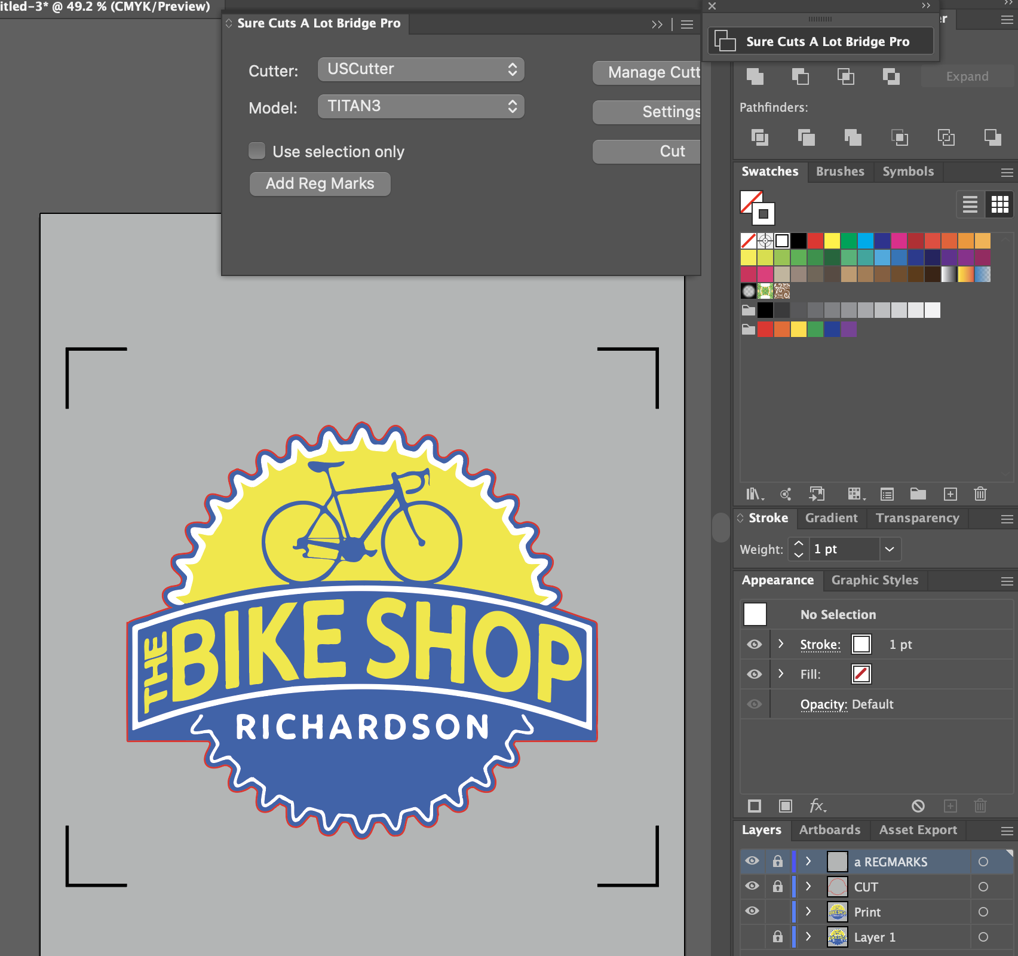Click the target circle for CUT layer
1018x956 pixels.
pos(983,887)
